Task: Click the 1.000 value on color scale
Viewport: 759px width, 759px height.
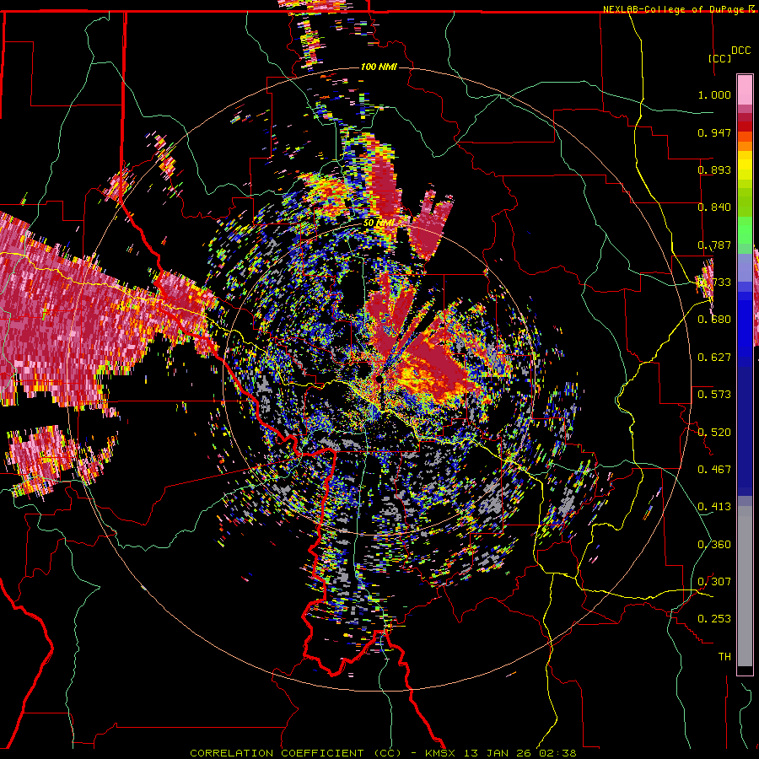Action: click(714, 94)
